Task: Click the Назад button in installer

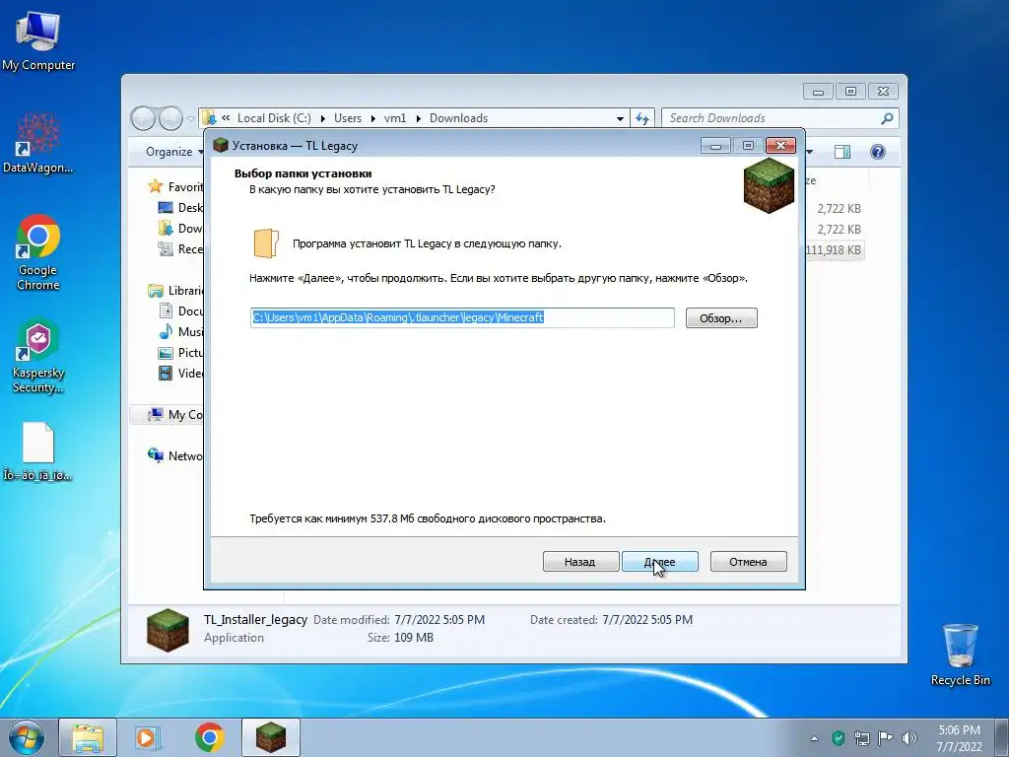Action: point(579,561)
